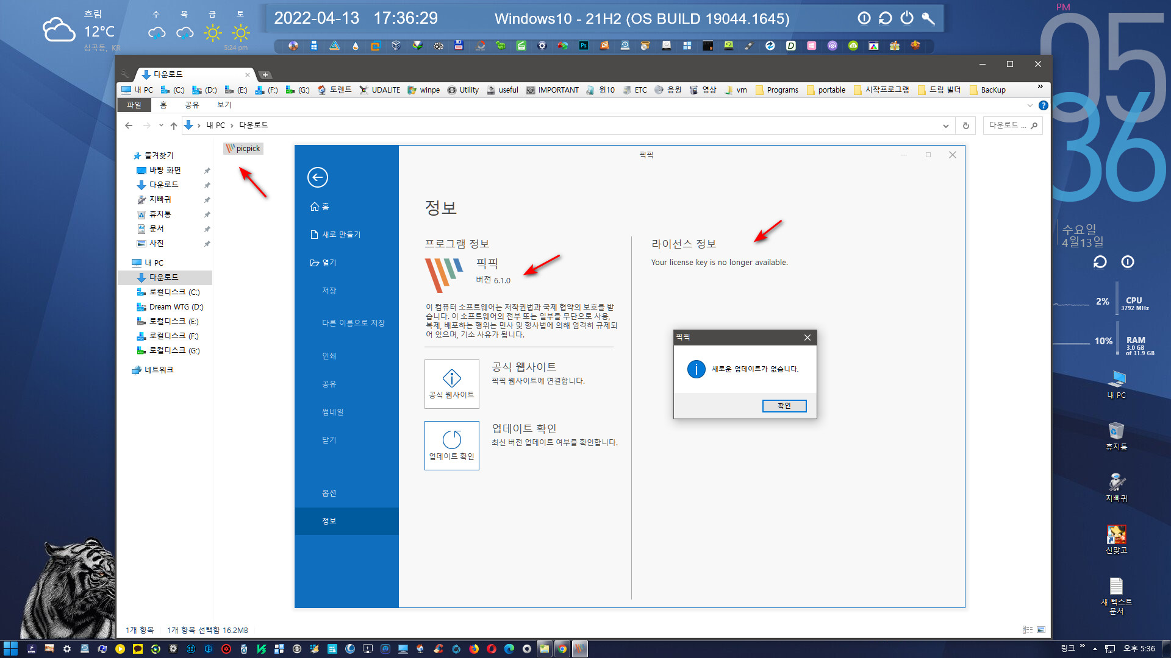Click Firefox icon in taskbar
The height and width of the screenshot is (658, 1171).
[474, 649]
